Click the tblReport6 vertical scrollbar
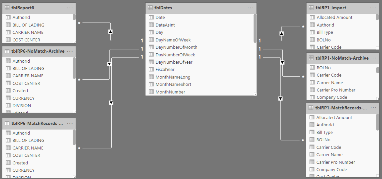The height and width of the screenshot is (179, 382). (74, 17)
